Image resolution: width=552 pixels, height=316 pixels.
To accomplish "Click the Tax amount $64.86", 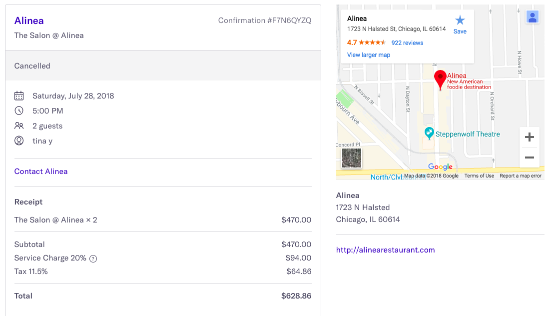I will coord(299,271).
